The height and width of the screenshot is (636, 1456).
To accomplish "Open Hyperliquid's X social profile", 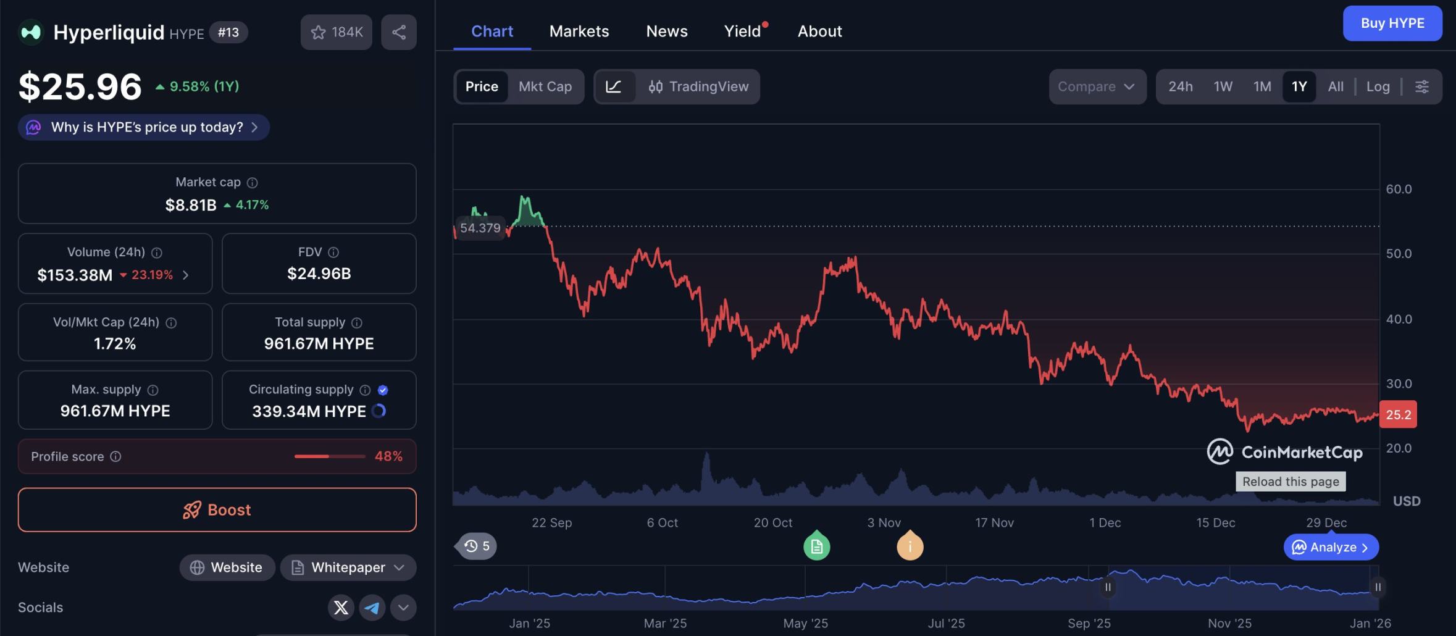I will [x=340, y=607].
